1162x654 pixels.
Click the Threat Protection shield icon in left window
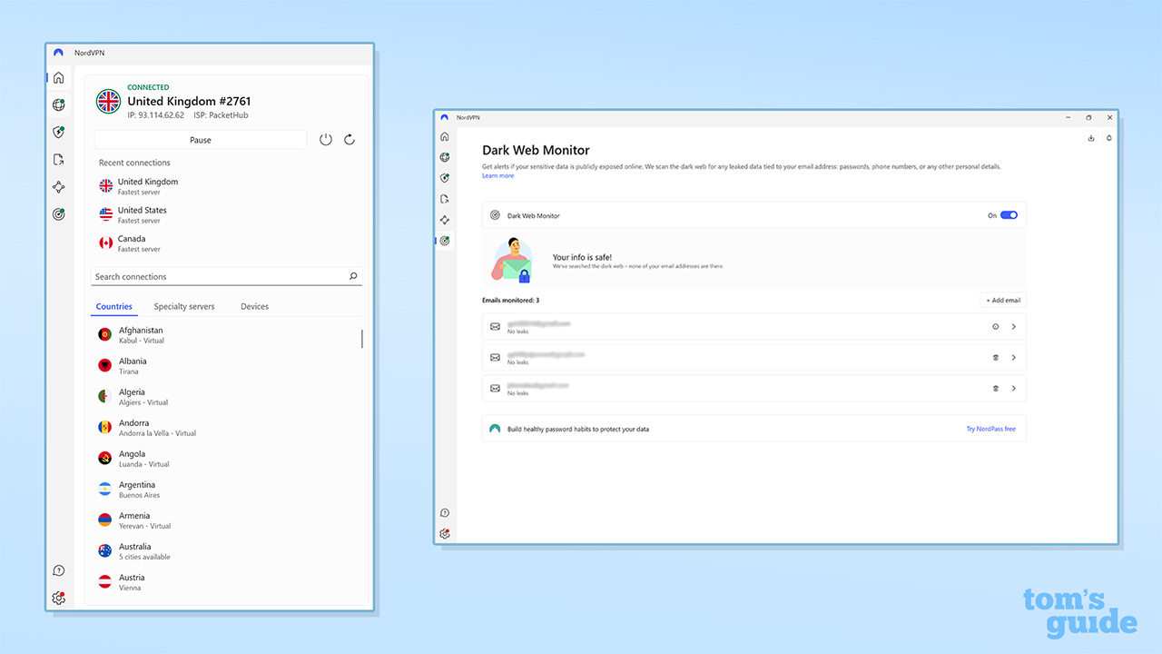(x=58, y=133)
